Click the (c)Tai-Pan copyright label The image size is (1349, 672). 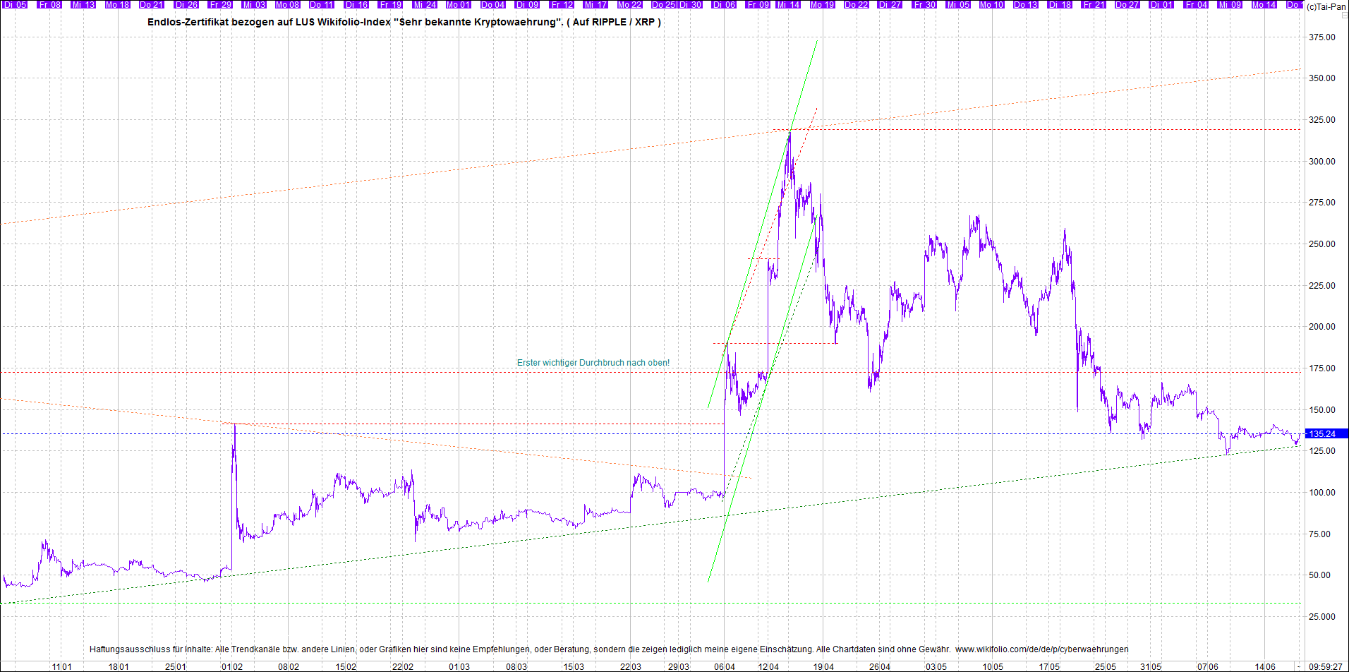tap(1326, 6)
